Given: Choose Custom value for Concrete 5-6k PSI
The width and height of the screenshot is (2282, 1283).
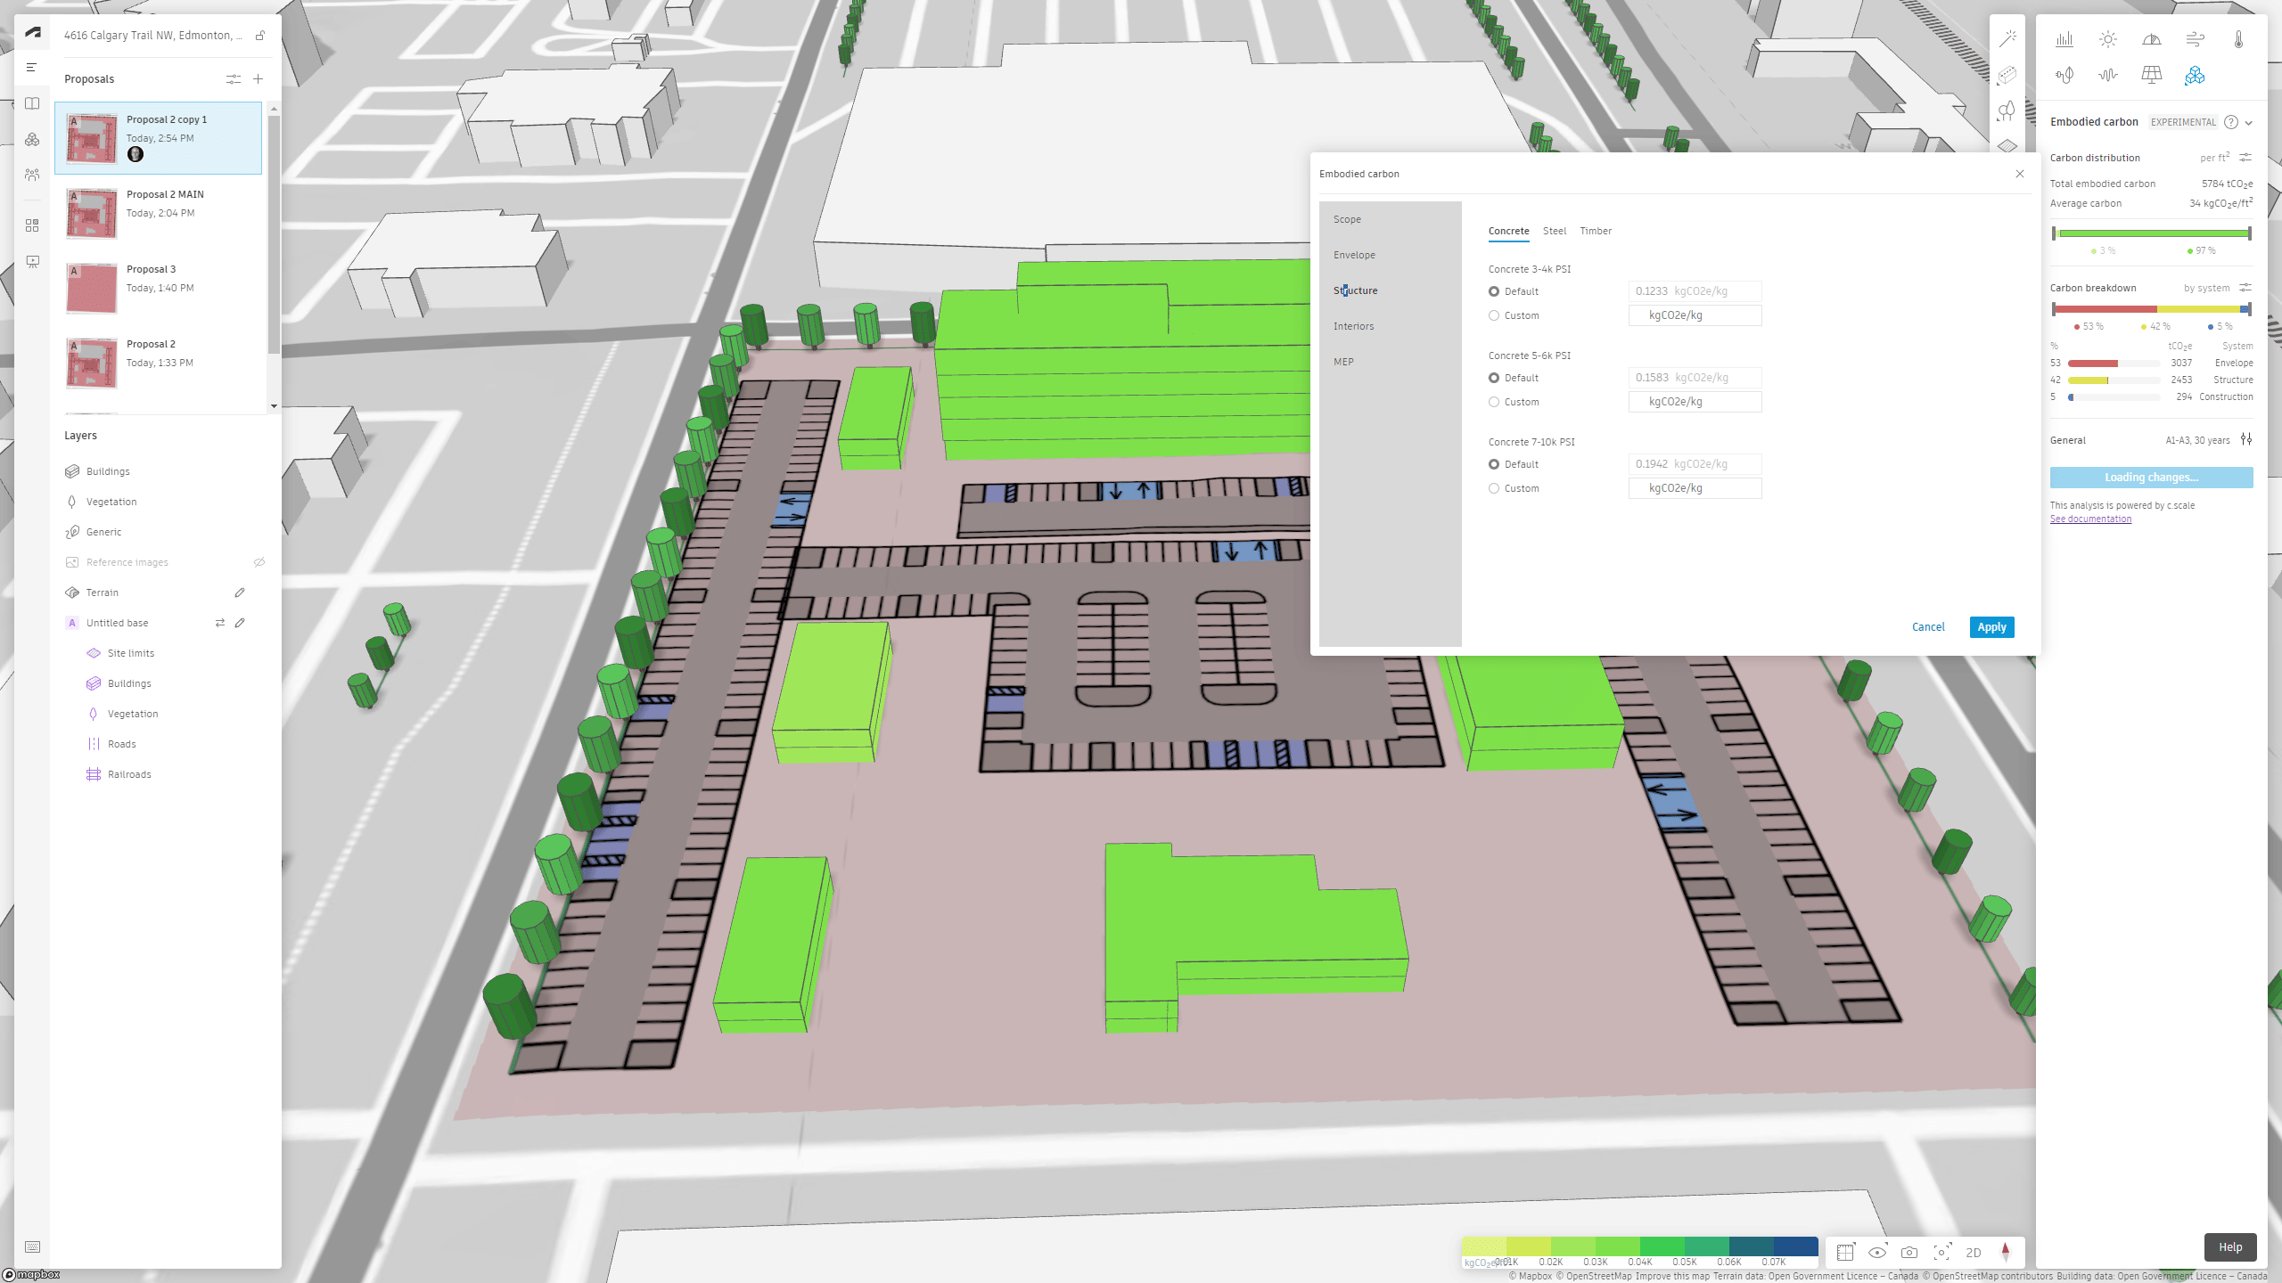Looking at the screenshot, I should (1494, 402).
